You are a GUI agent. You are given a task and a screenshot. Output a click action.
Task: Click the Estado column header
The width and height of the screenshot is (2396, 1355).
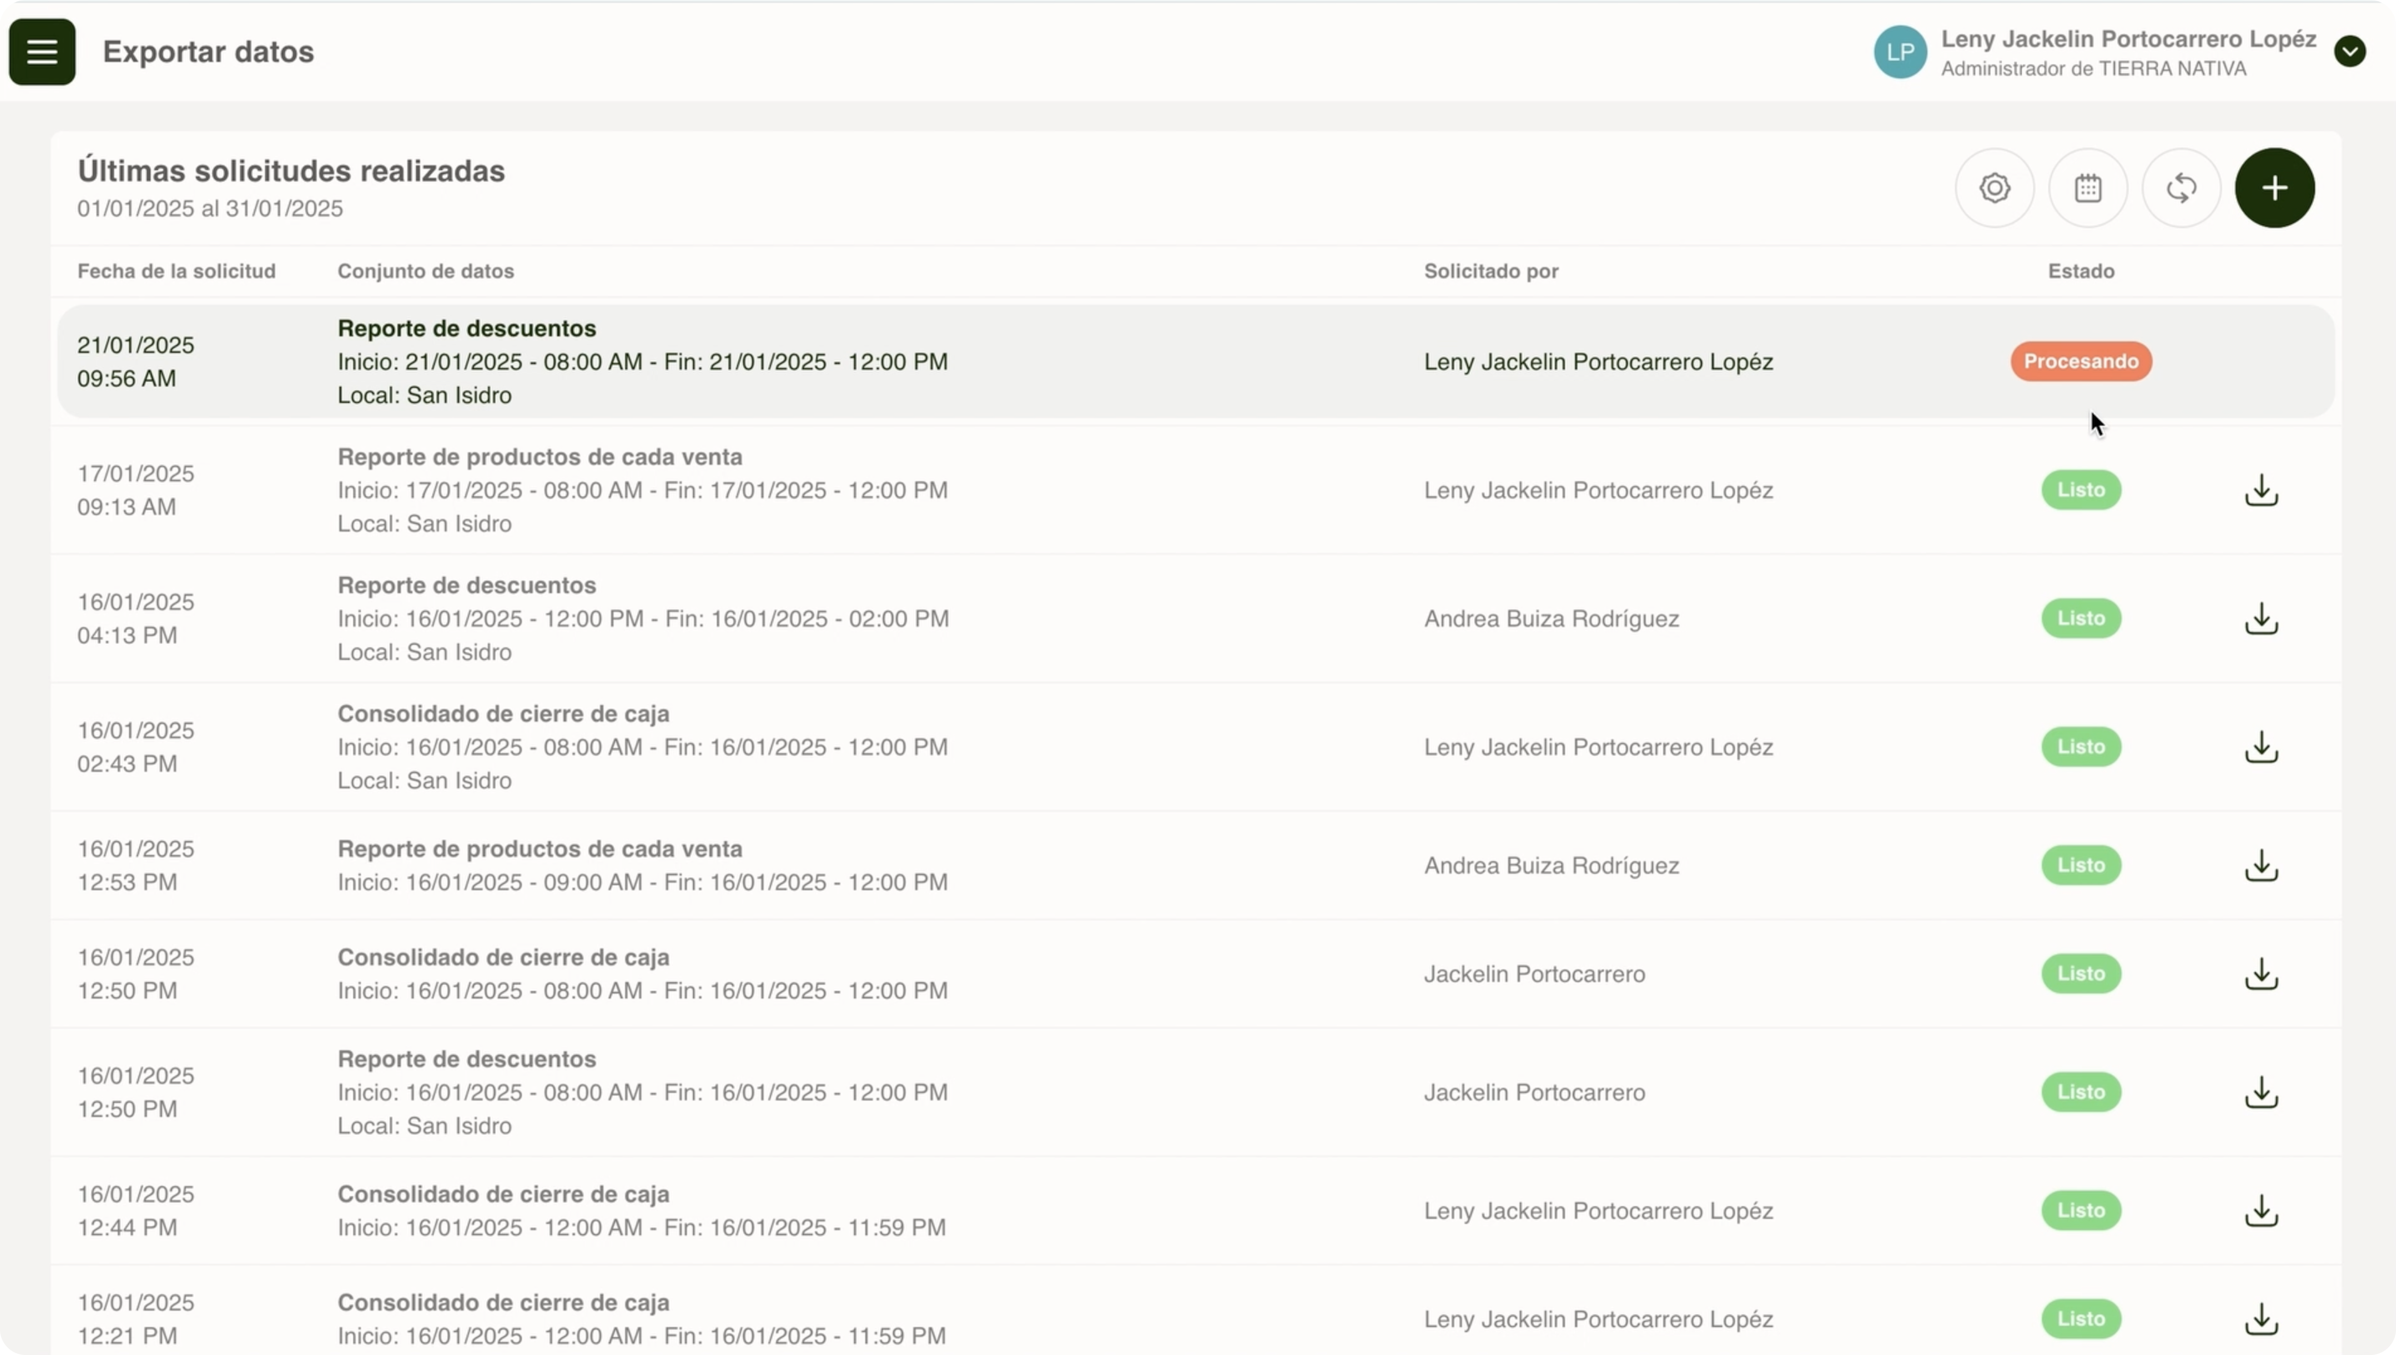pos(2081,272)
